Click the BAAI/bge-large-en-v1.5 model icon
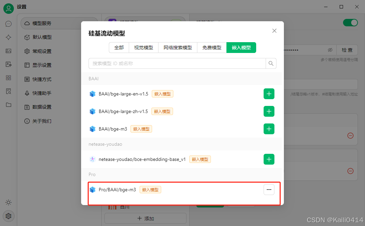365x226 pixels. coord(92,94)
